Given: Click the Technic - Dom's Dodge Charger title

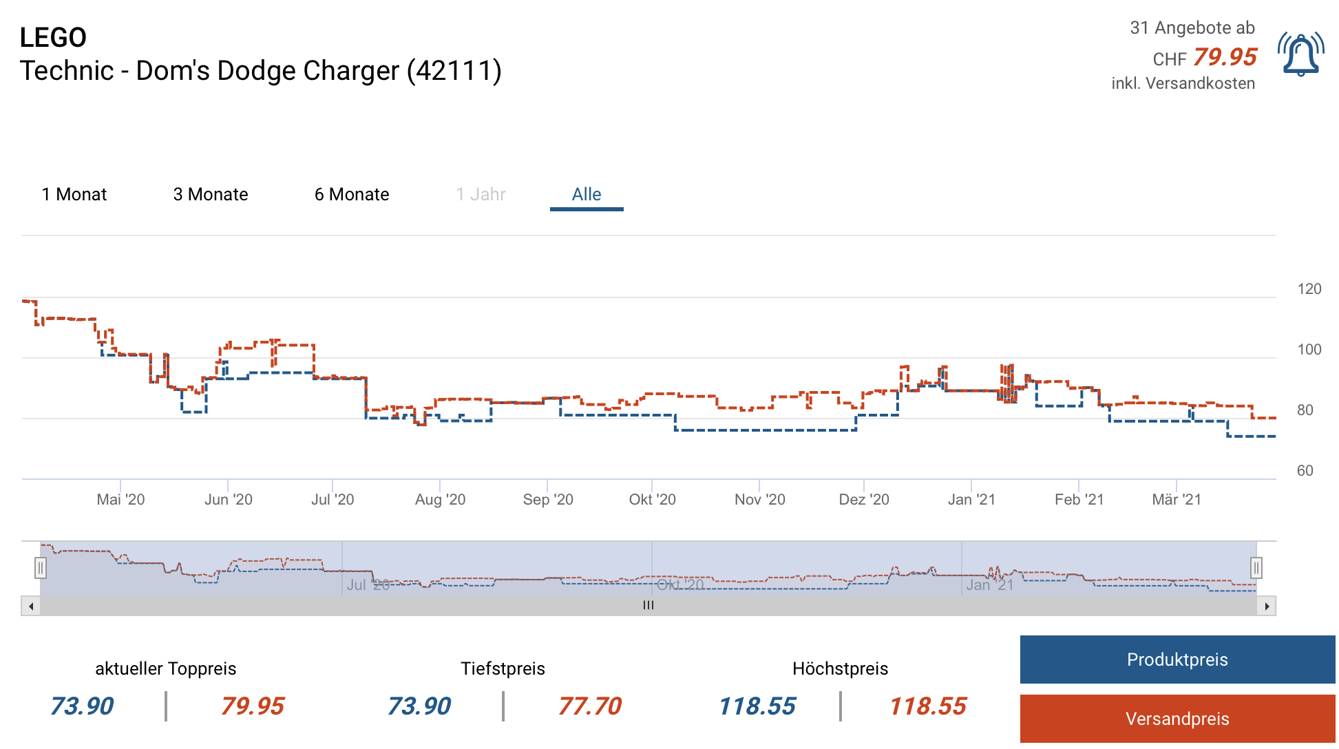Looking at the screenshot, I should (260, 71).
